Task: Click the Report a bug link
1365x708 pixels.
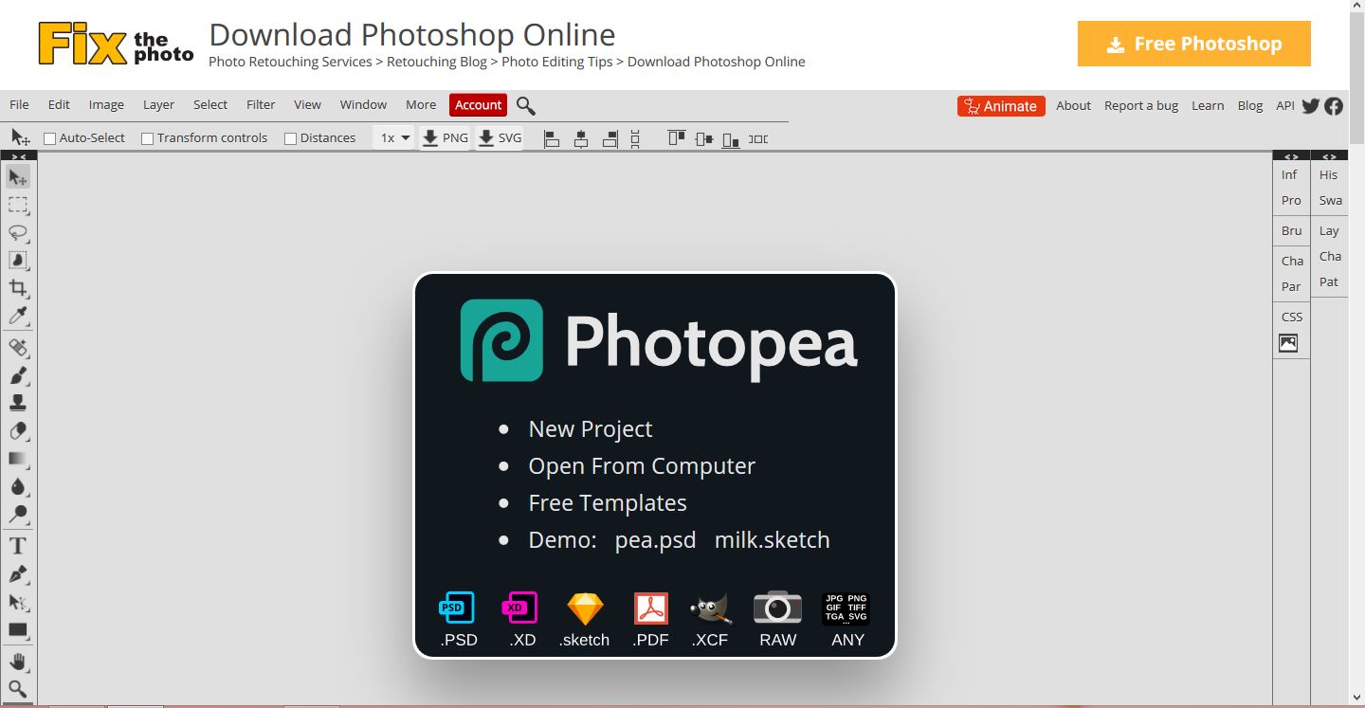Action: pyautogui.click(x=1141, y=105)
